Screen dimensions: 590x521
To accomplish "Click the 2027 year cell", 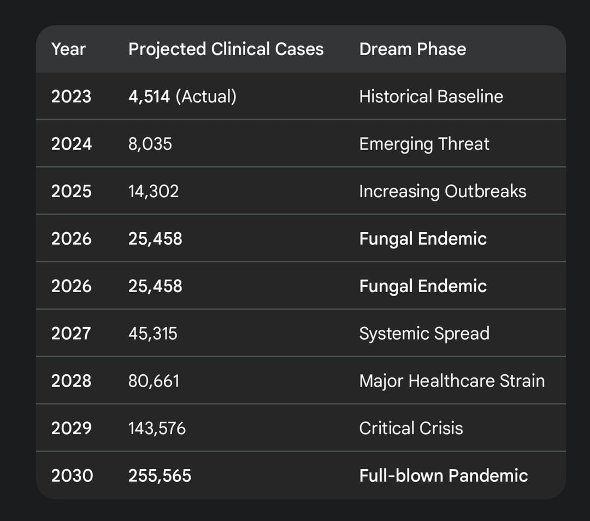I will point(72,334).
